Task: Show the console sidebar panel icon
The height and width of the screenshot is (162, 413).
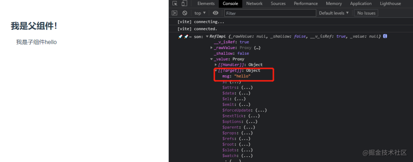Action: coord(174,13)
